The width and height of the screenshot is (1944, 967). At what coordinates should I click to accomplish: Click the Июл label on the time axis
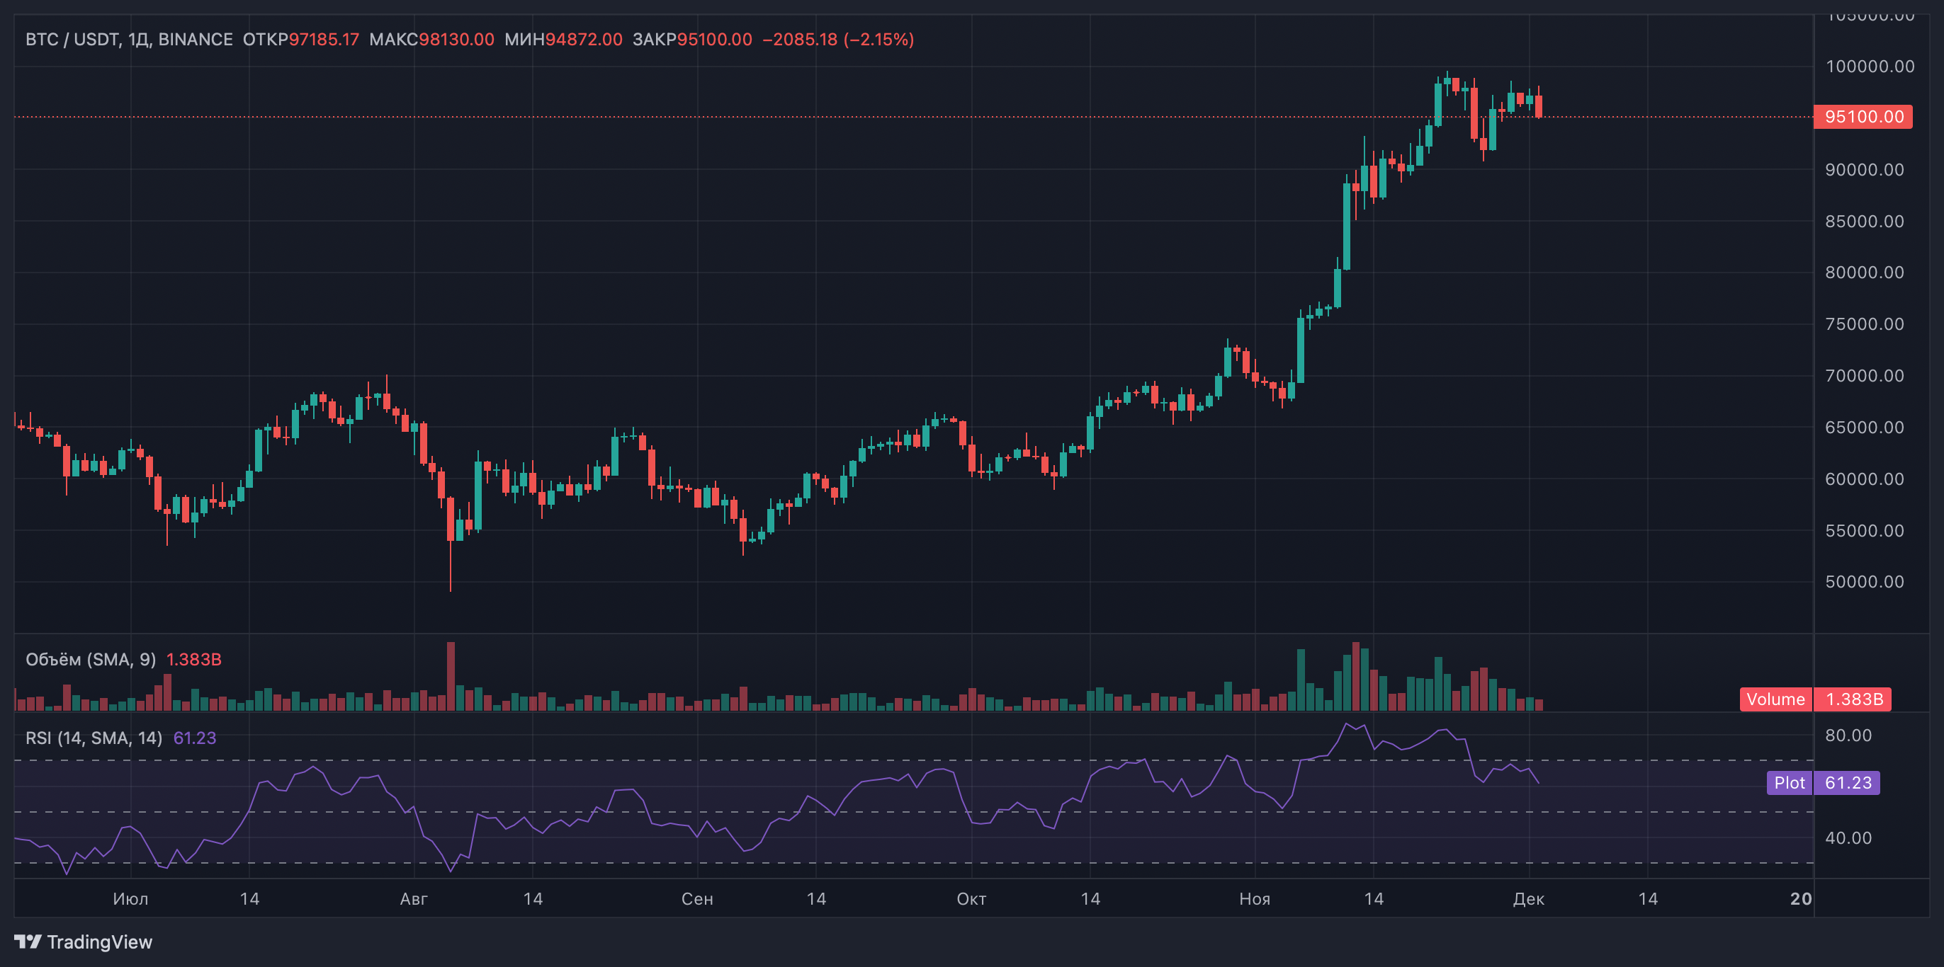tap(130, 899)
